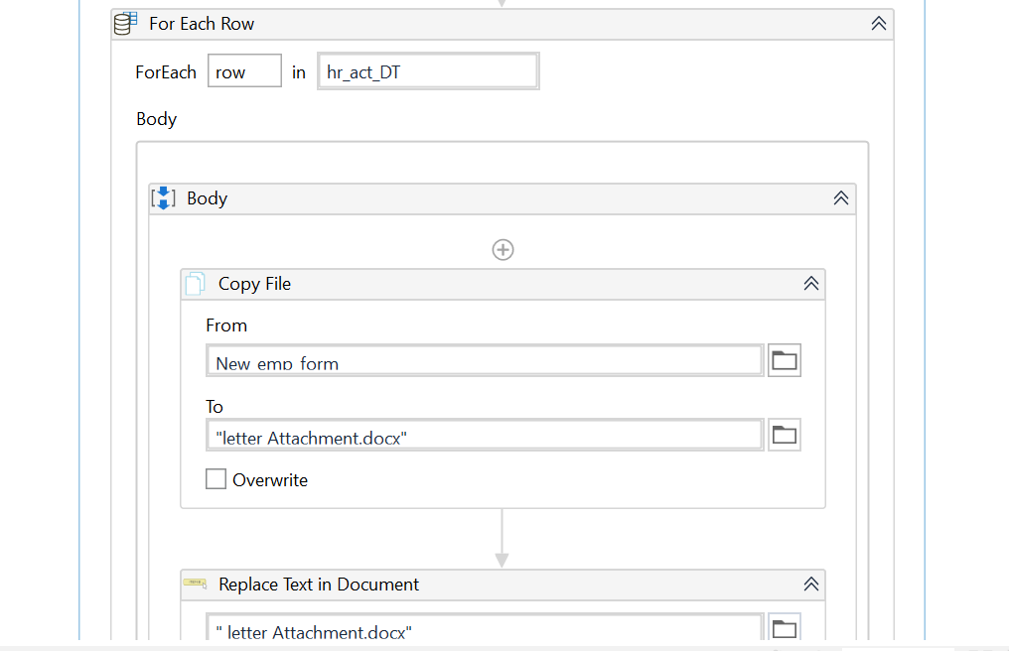Click the Replace Text in Document activity icon

pyautogui.click(x=195, y=585)
